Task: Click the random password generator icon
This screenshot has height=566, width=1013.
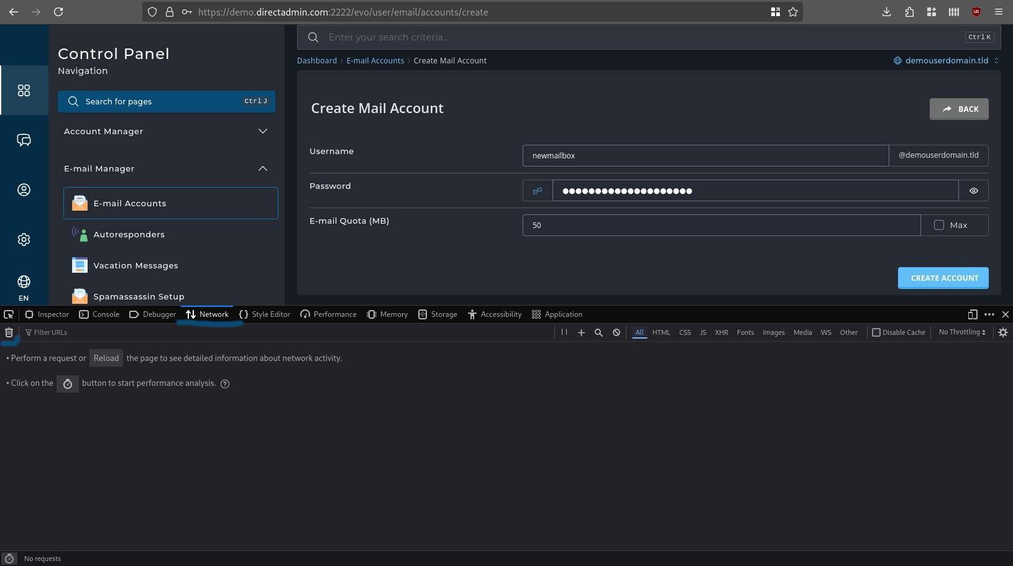Action: 538,191
